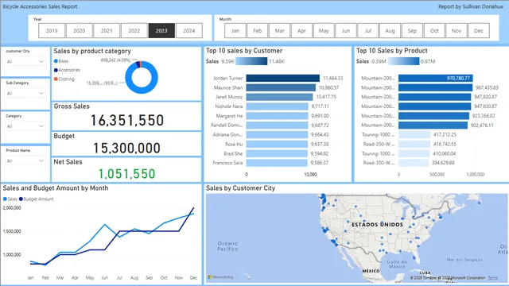The height and width of the screenshot is (286, 509).
Task: Click the 'Top 10 sales by Customer' title
Action: click(244, 51)
